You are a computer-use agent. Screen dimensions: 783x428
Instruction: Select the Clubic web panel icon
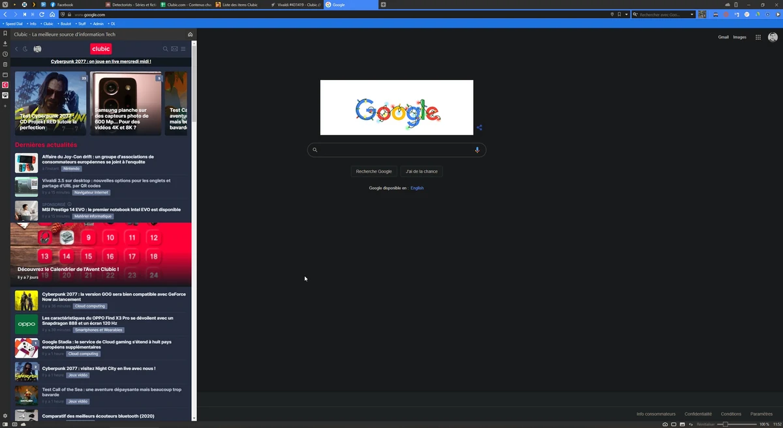coord(5,85)
